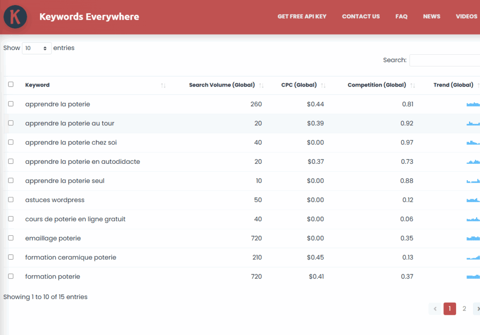Image resolution: width=480 pixels, height=335 pixels.
Task: Select keyword apprendre la poterie en autodidacte
Action: point(82,162)
